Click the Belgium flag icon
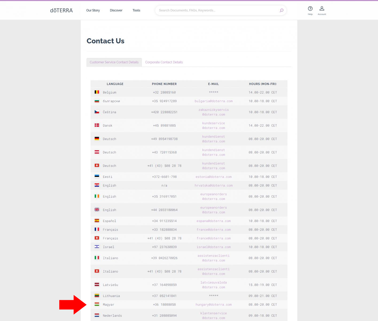Viewport: 378px width, 321px height. 97,92
